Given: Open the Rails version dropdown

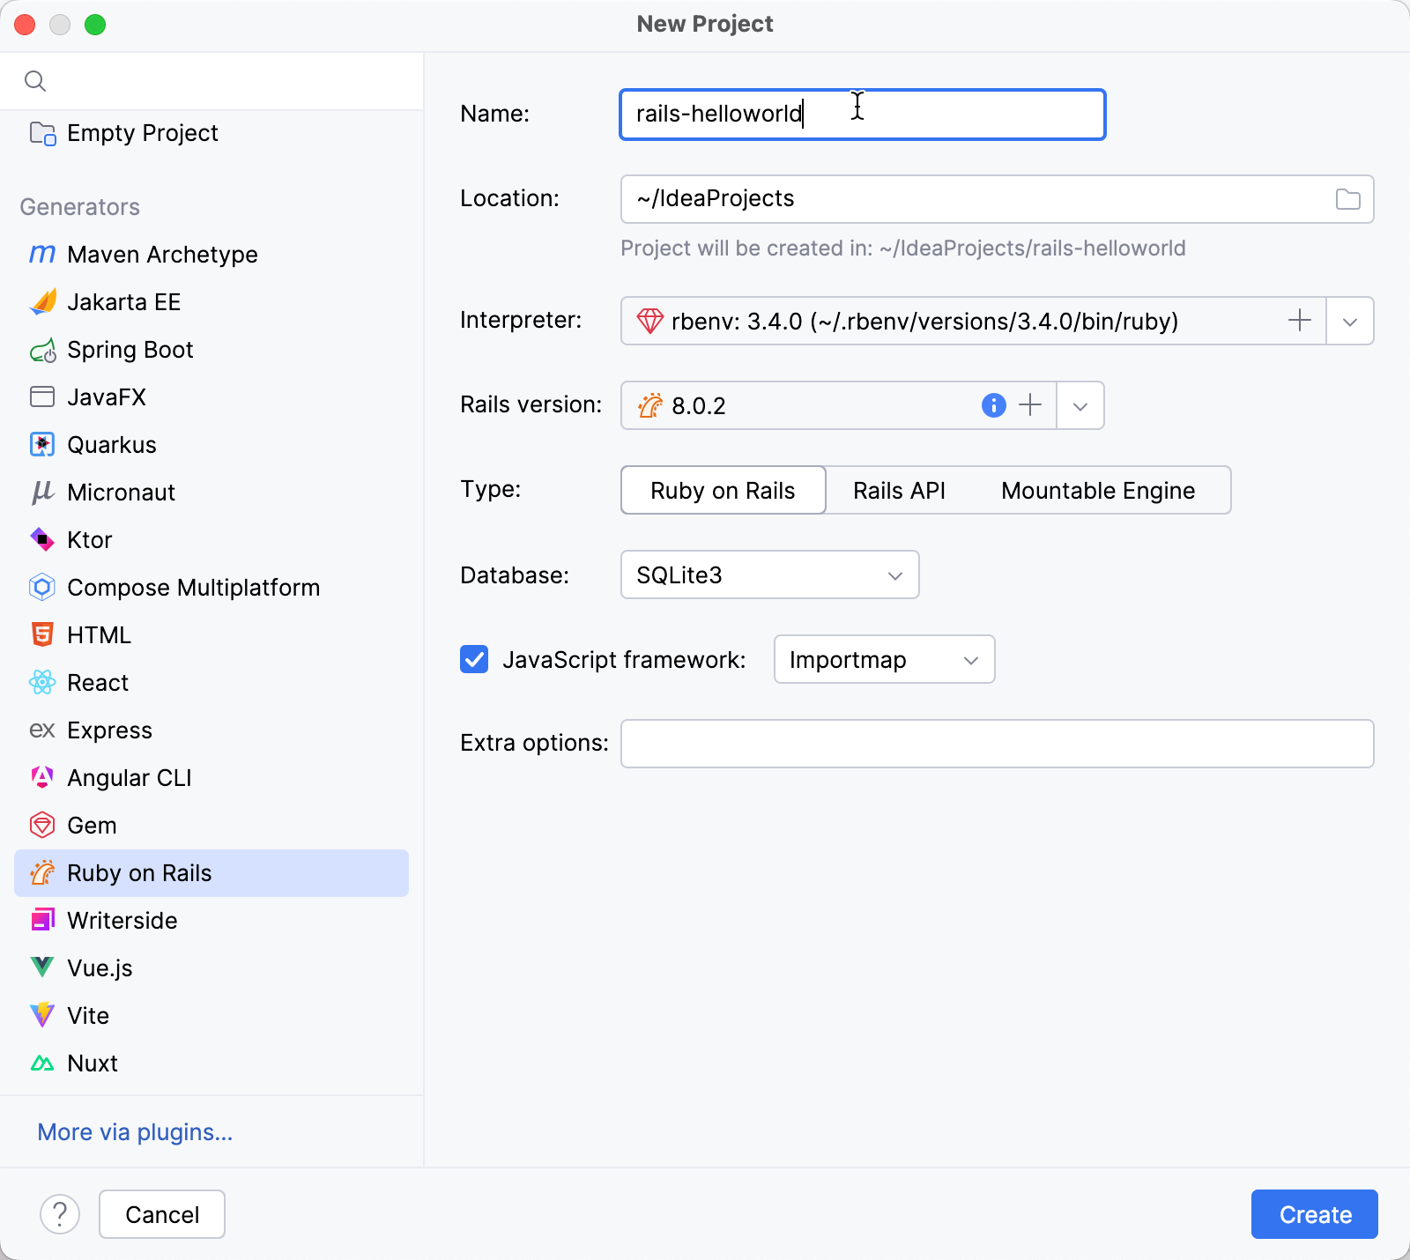Looking at the screenshot, I should coord(1080,405).
